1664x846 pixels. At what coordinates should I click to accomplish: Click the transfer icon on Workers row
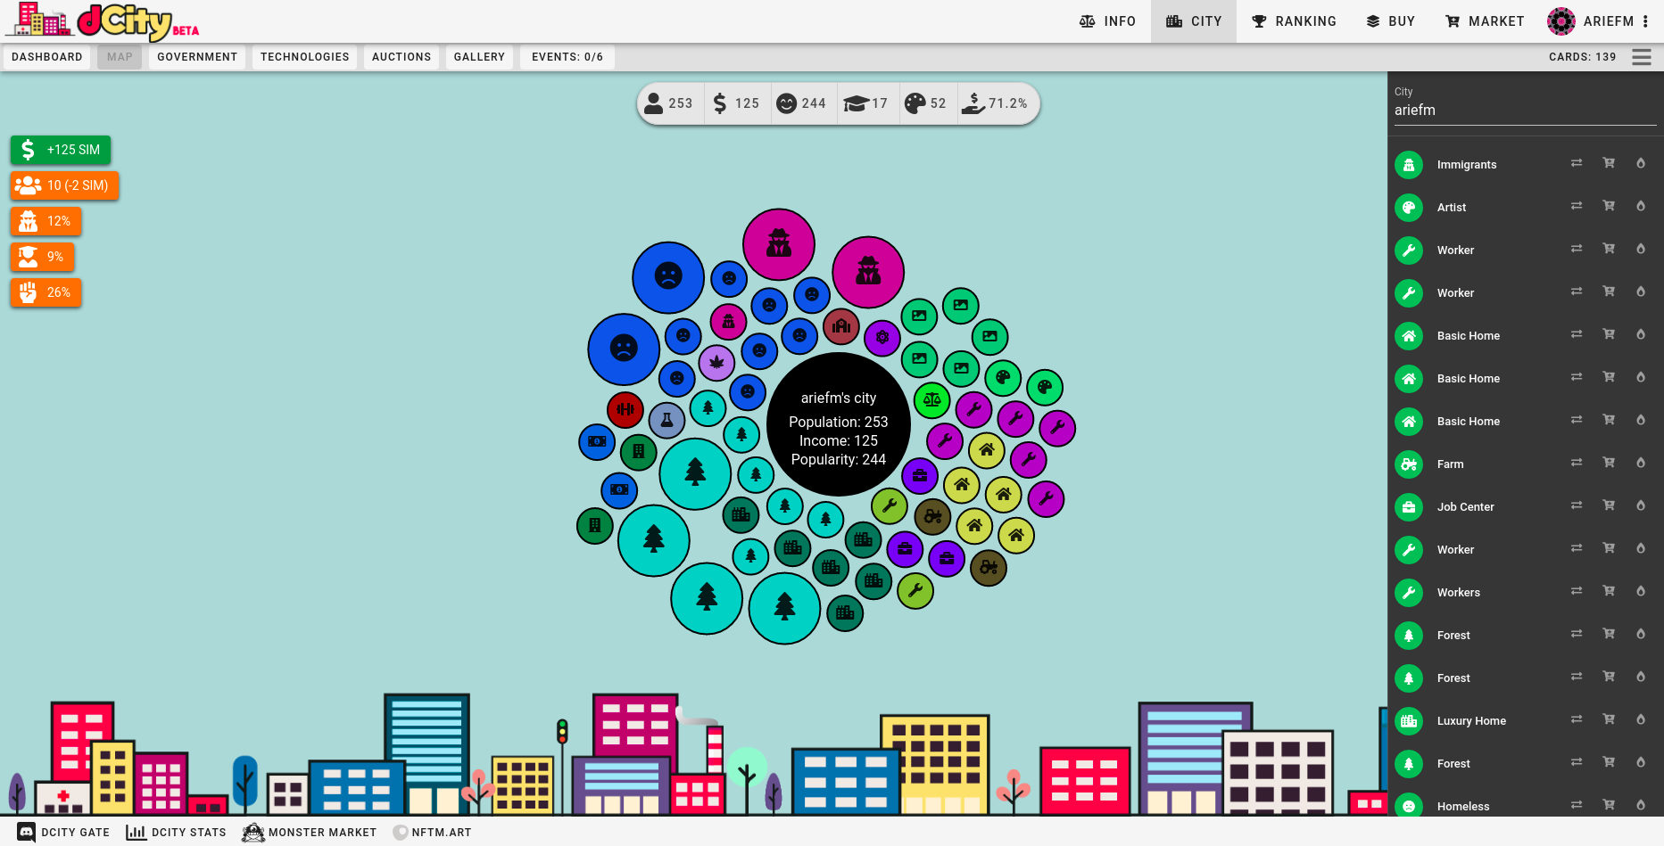tap(1577, 591)
